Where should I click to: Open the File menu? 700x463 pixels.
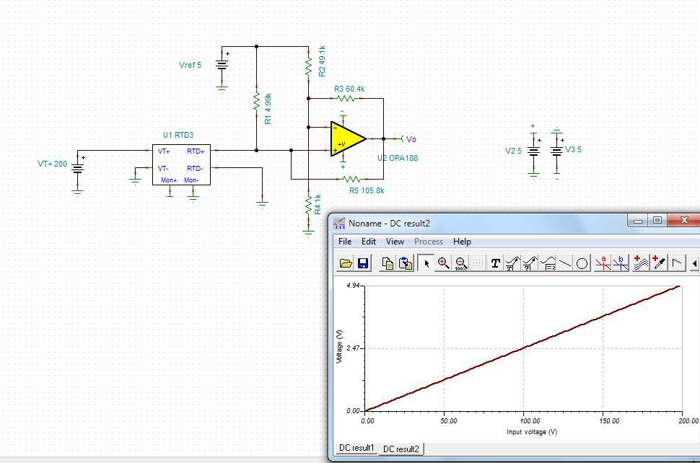coord(345,242)
